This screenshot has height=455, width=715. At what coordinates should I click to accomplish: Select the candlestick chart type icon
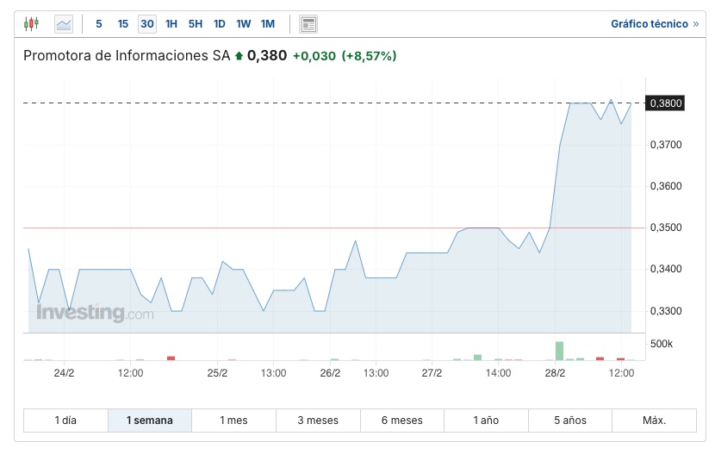(32, 24)
